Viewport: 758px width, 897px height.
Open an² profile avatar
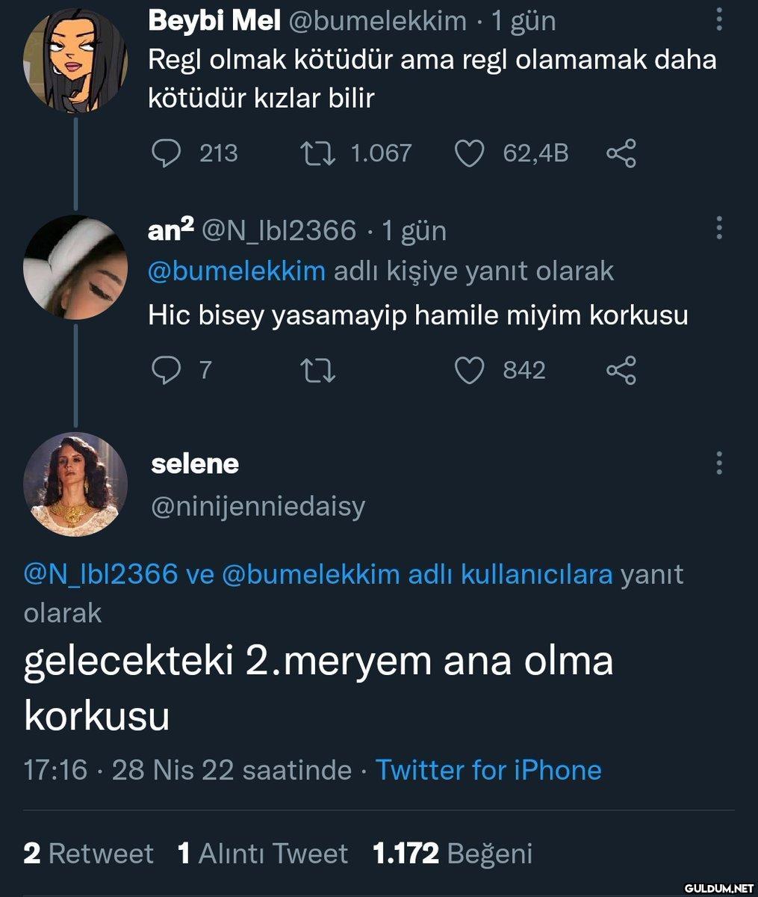click(x=75, y=268)
